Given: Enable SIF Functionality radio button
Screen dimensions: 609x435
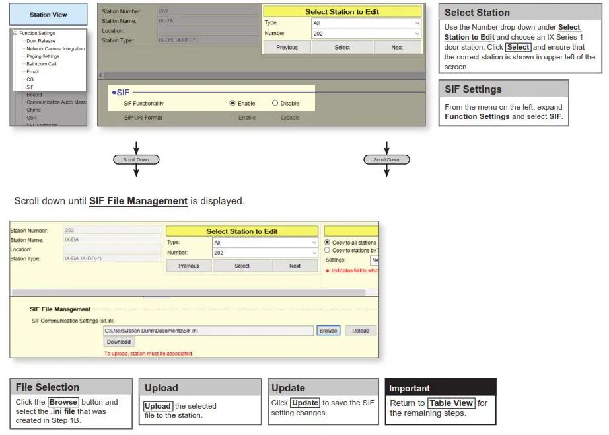Looking at the screenshot, I should 233,103.
